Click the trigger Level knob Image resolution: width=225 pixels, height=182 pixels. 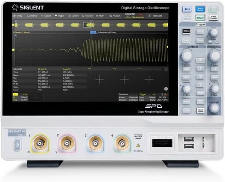click(x=213, y=32)
